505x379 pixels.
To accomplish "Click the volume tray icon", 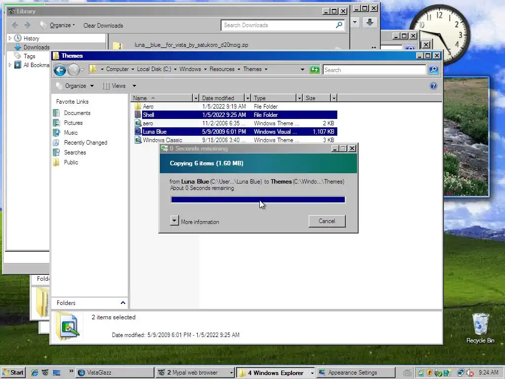I will (x=469, y=373).
